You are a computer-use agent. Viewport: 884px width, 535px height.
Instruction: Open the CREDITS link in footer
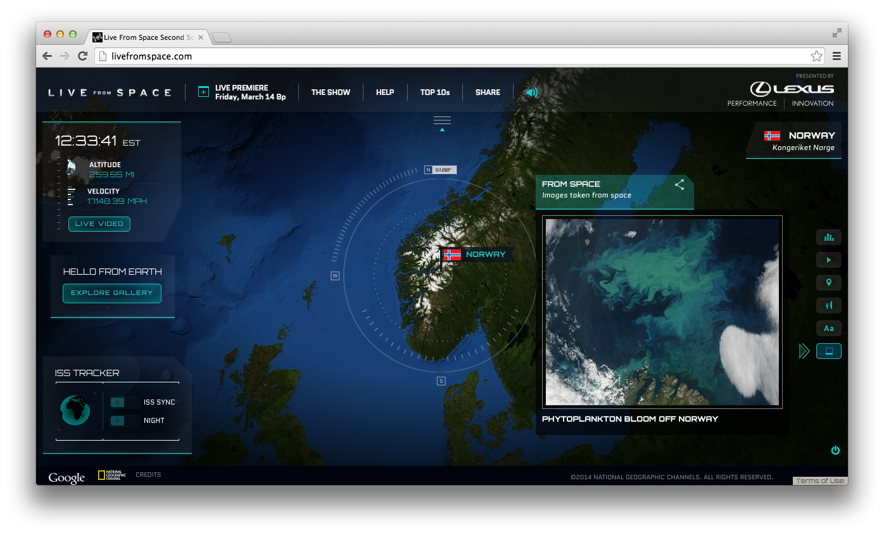click(x=148, y=475)
